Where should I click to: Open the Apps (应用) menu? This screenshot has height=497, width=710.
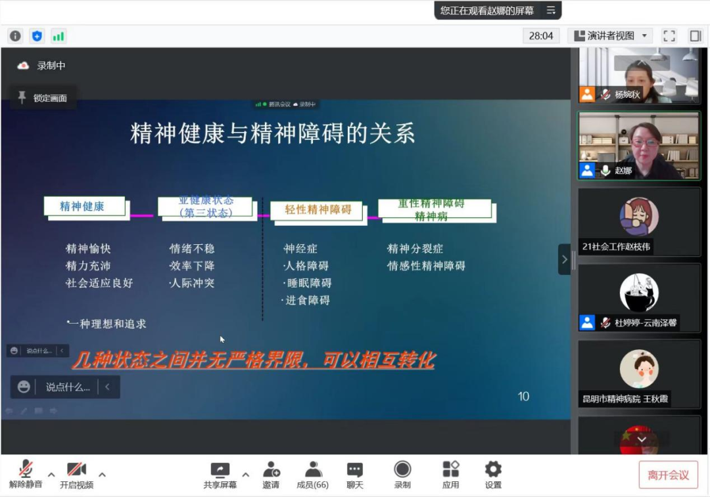pyautogui.click(x=451, y=475)
